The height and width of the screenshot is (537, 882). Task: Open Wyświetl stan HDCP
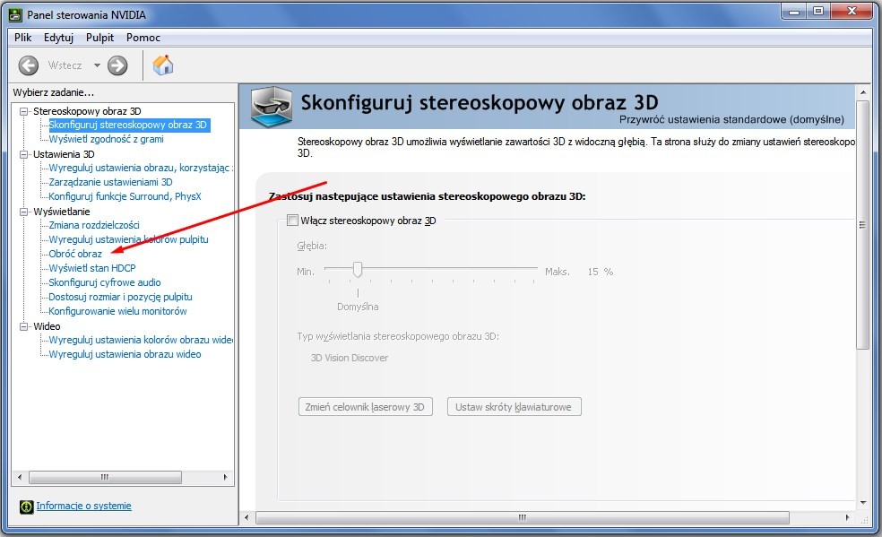click(x=92, y=268)
